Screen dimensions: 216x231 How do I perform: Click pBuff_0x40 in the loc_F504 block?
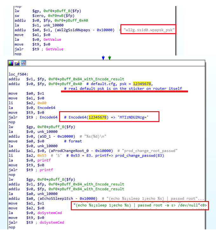click(71, 84)
